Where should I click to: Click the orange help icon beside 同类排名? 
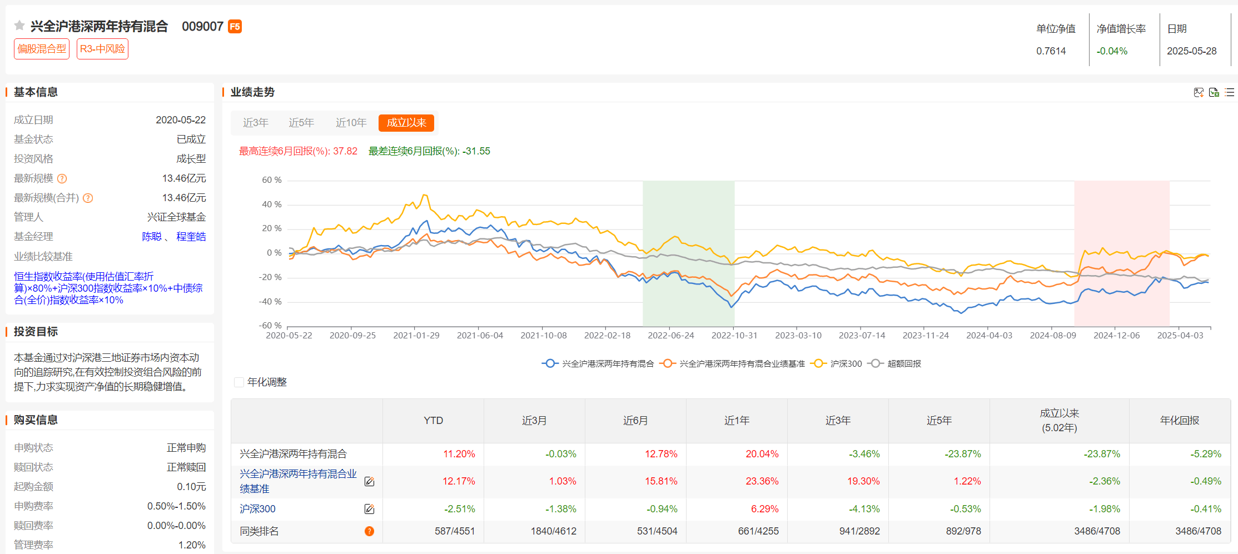[369, 531]
